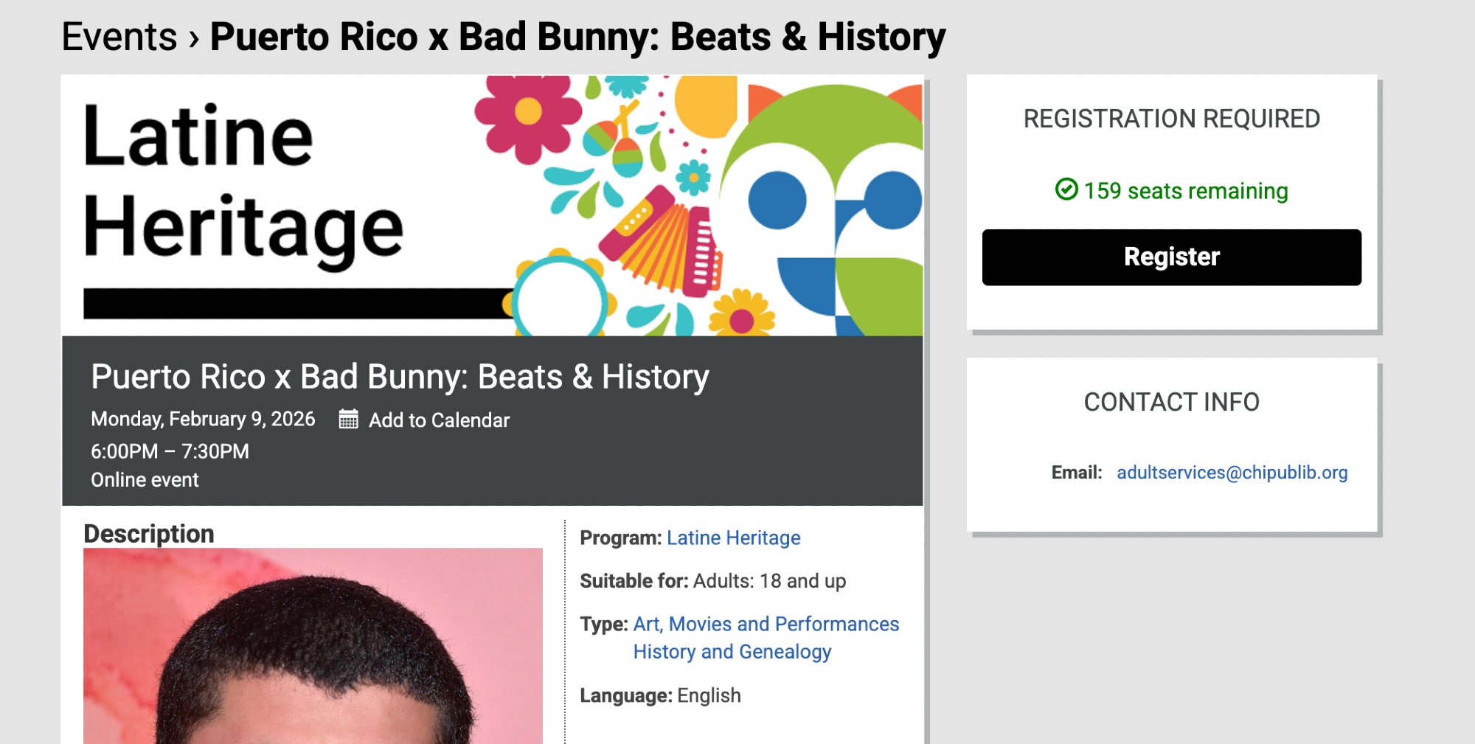Go back to Events via breadcrumb
The width and height of the screenshot is (1475, 744).
pos(119,38)
